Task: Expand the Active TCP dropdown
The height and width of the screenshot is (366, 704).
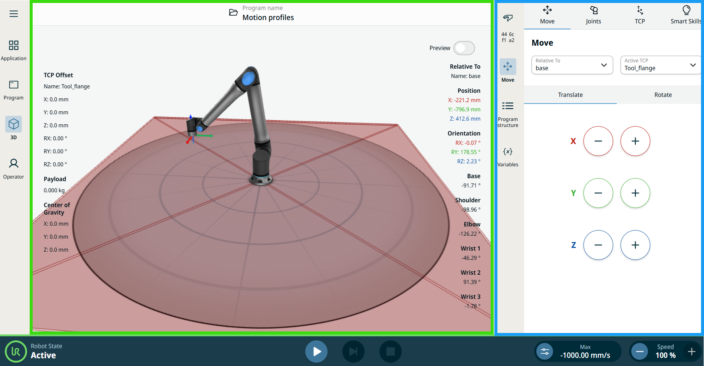Action: 660,65
